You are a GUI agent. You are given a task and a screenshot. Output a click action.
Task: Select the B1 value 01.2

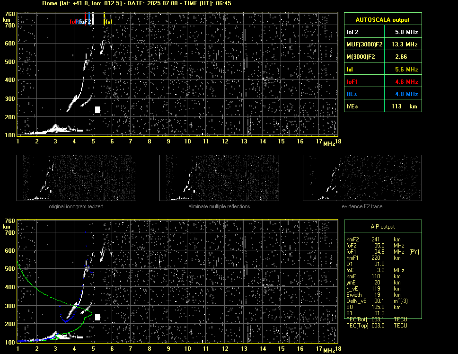(379, 313)
